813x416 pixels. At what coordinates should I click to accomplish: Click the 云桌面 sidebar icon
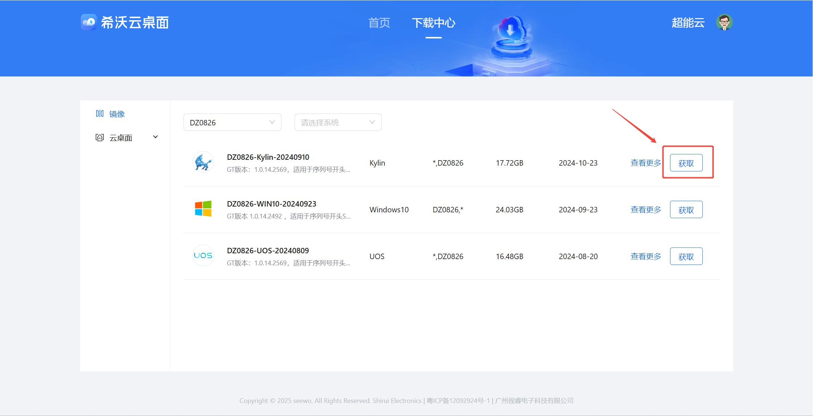(x=100, y=137)
